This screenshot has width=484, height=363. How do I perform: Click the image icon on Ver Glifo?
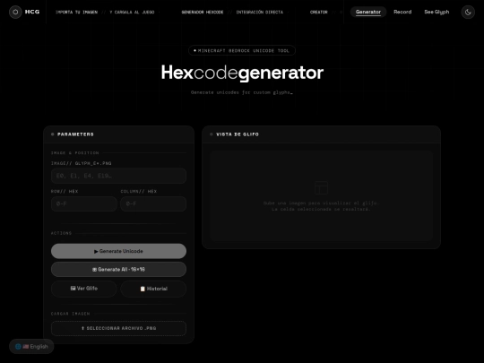click(x=73, y=289)
